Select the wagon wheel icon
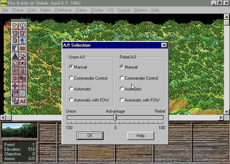Image resolution: width=230 pixels, height=164 pixels. tap(15, 71)
